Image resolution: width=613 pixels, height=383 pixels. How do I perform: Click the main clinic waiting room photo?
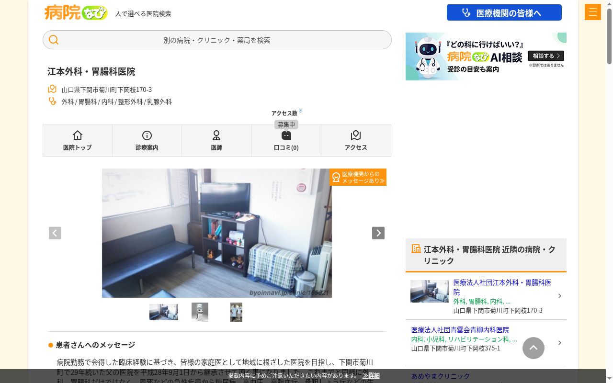click(217, 233)
